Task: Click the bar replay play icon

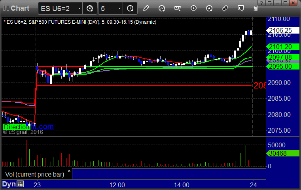Action: click(x=193, y=8)
